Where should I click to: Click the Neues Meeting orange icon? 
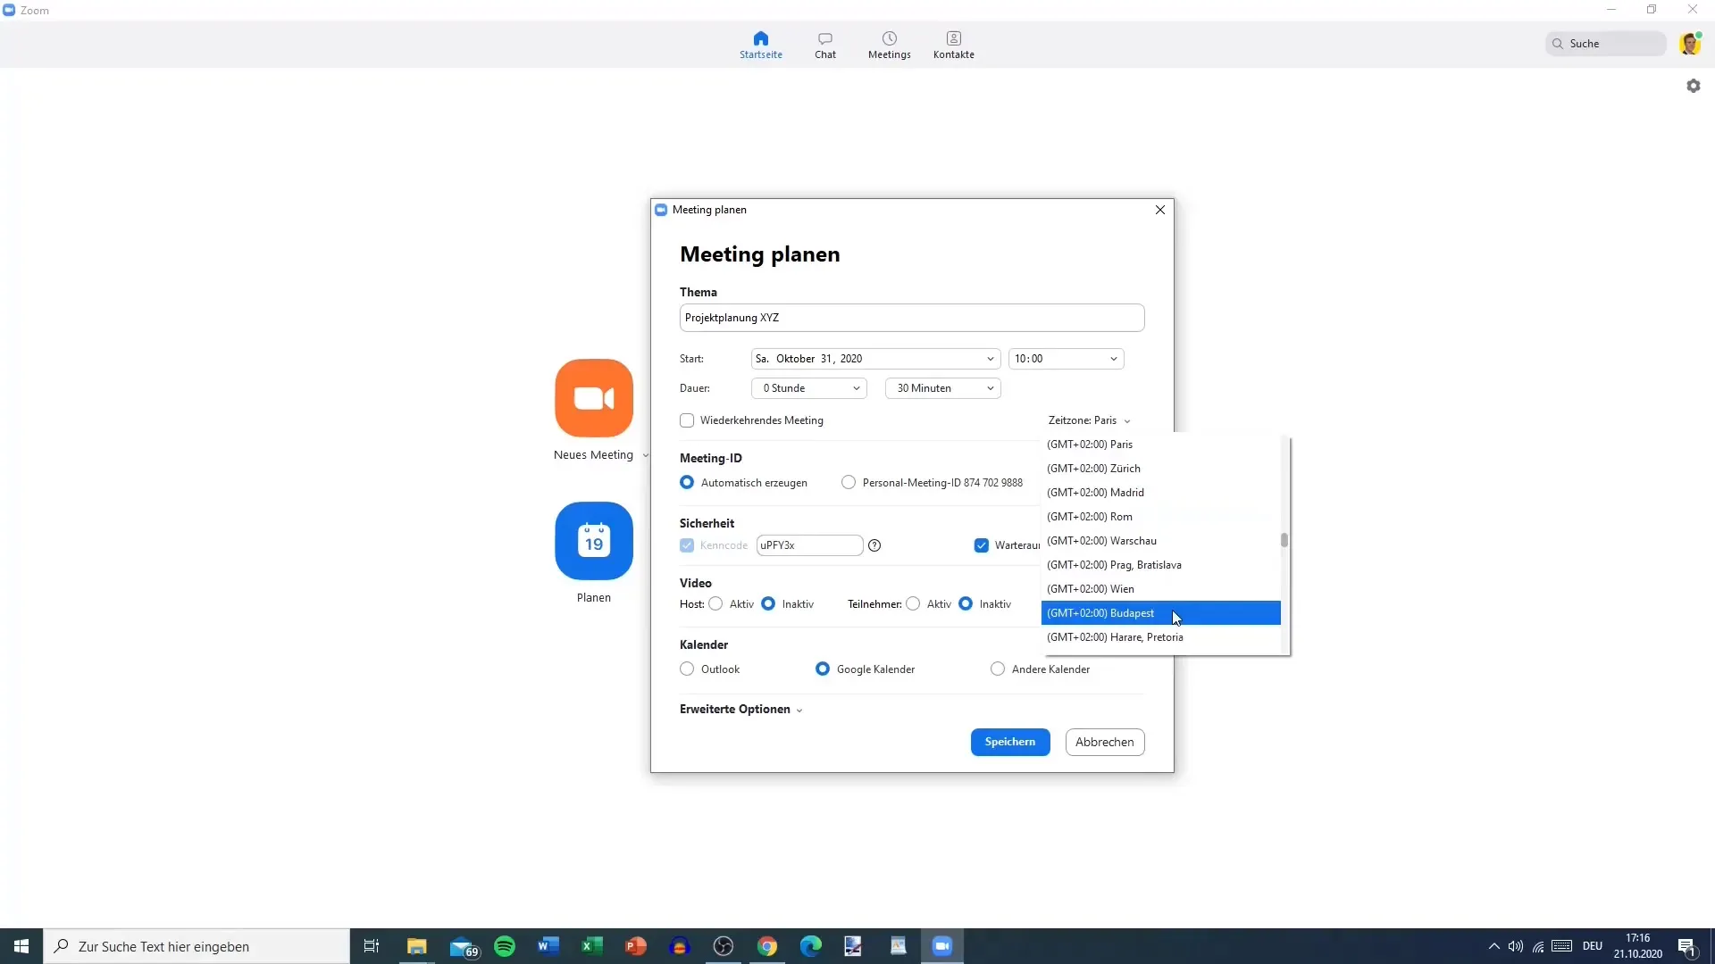coord(595,398)
